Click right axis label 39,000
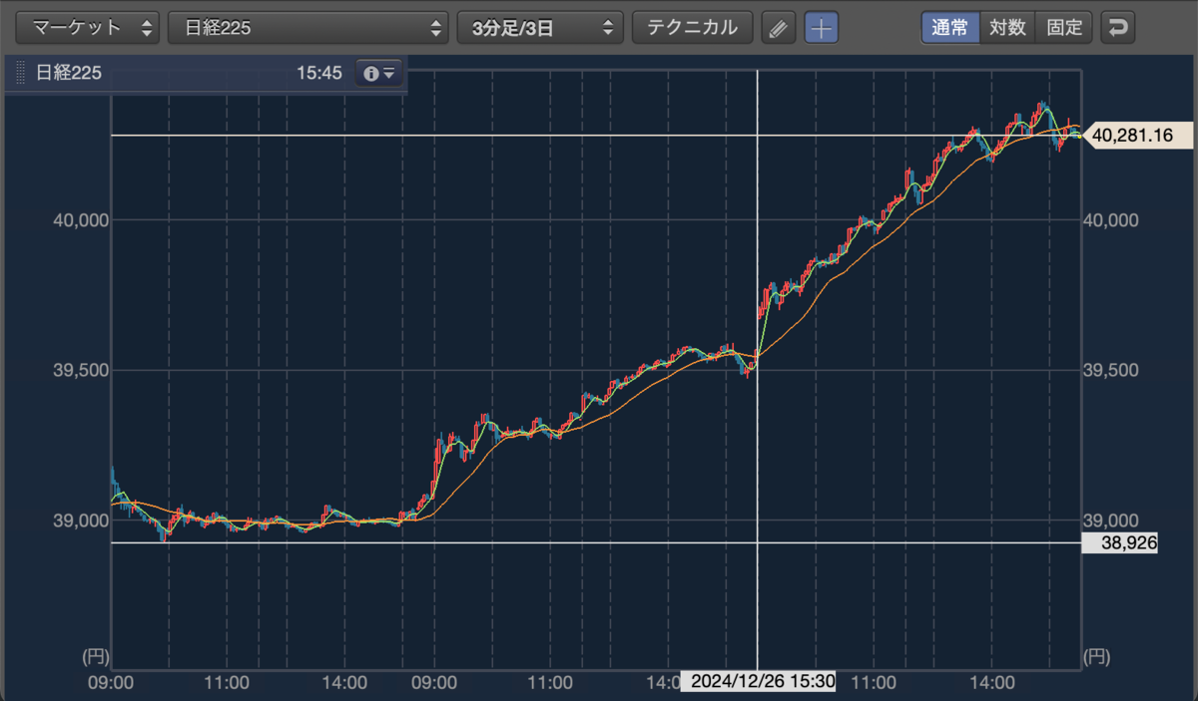Viewport: 1198px width, 701px height. 1111,521
